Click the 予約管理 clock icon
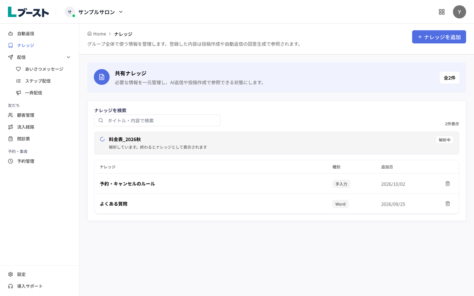The image size is (474, 296). tap(11, 161)
